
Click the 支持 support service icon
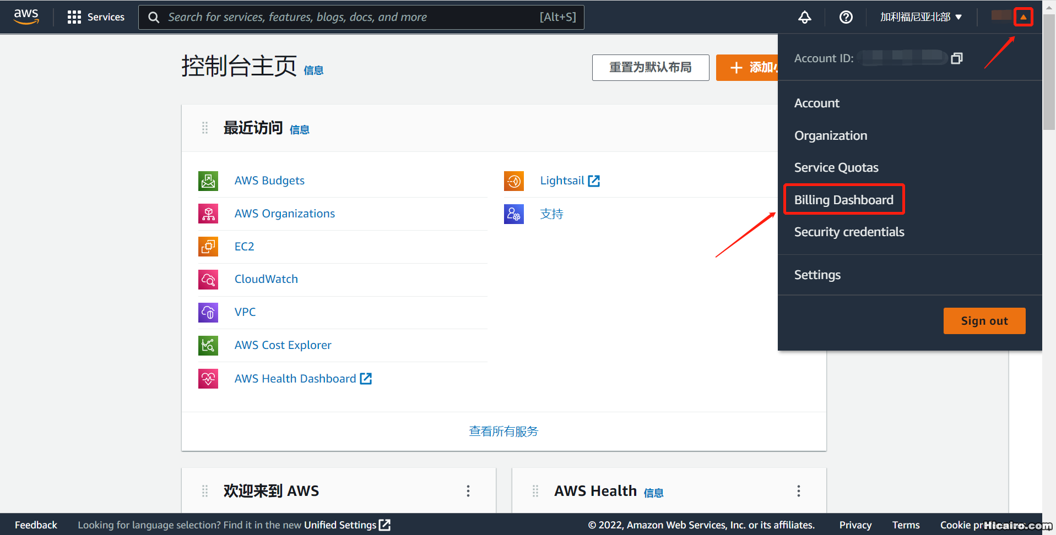pyautogui.click(x=514, y=214)
